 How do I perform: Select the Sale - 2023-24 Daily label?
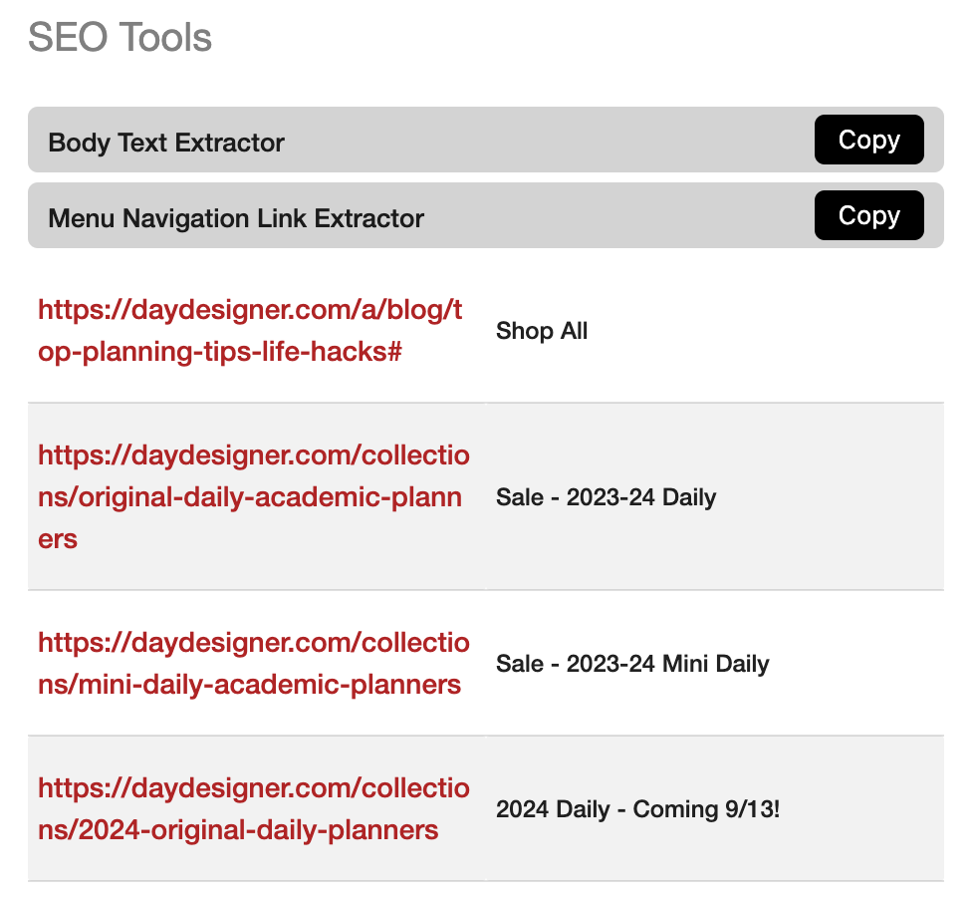coord(606,497)
